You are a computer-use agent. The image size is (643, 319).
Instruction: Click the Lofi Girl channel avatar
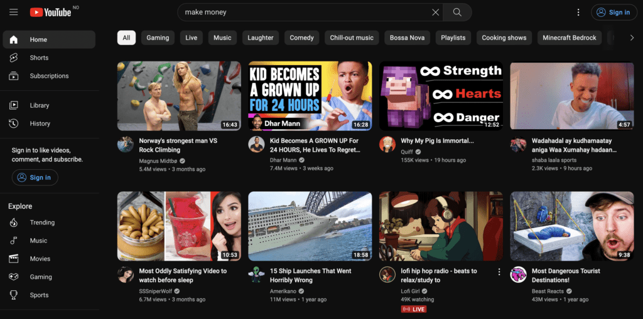click(x=387, y=275)
